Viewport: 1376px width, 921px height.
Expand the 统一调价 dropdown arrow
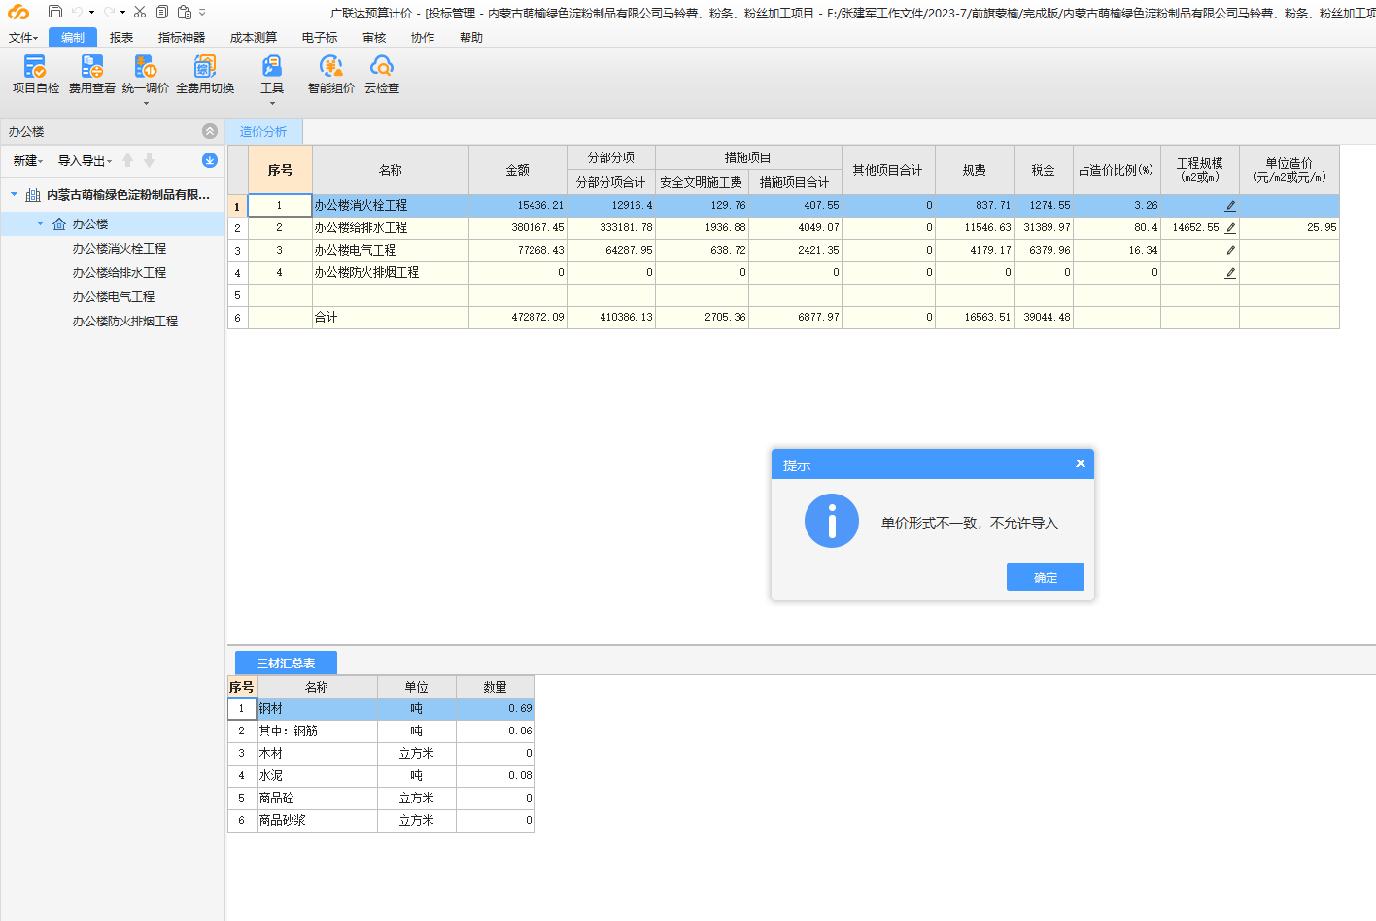146,103
